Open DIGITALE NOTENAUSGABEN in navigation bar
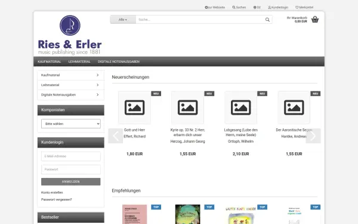The image size is (358, 224). (x=119, y=62)
